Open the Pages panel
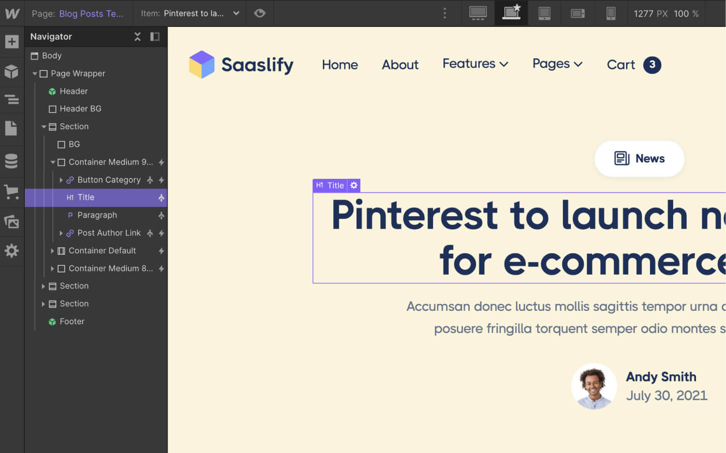The width and height of the screenshot is (726, 453). 12,128
